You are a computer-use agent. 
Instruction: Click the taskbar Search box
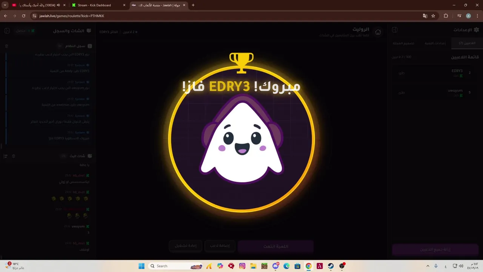175,266
